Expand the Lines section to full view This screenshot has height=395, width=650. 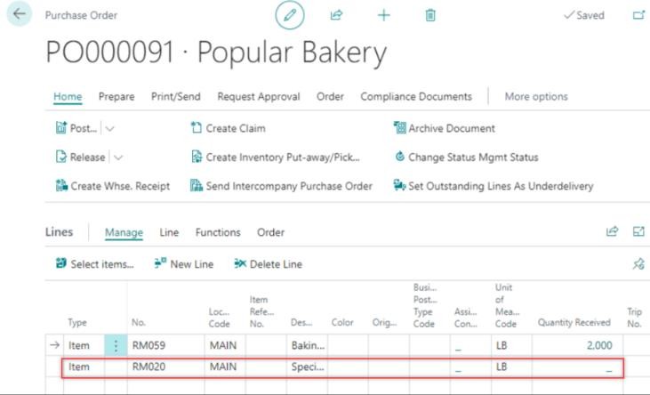[x=638, y=232]
